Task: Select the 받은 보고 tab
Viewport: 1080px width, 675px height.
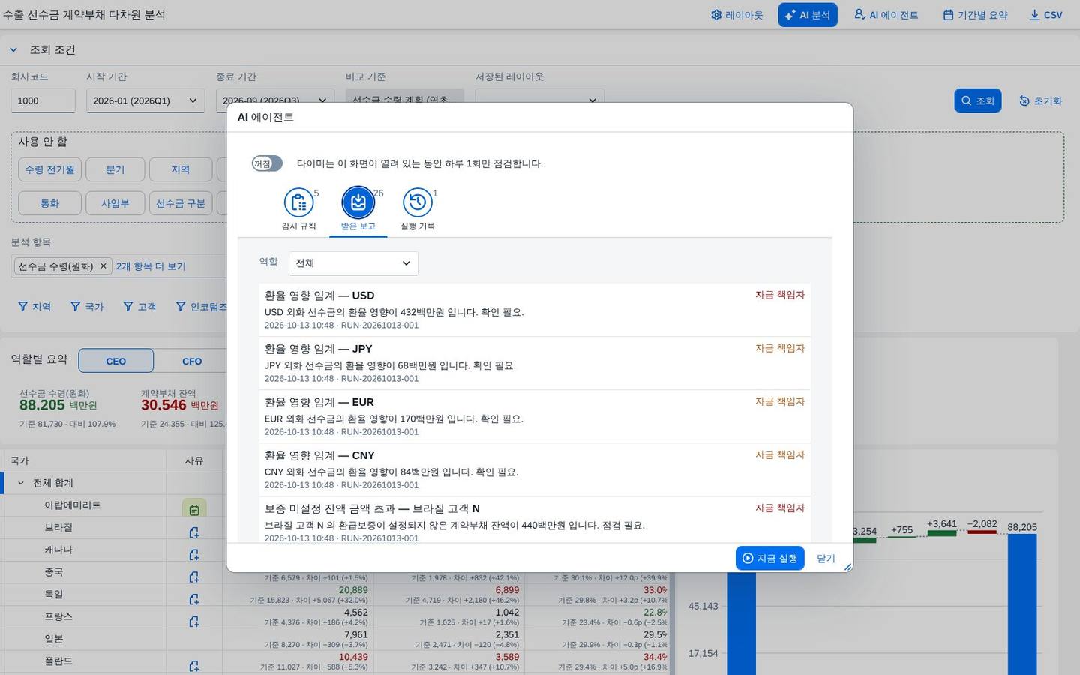Action: point(358,209)
